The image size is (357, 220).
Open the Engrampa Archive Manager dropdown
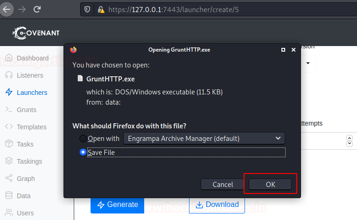[204, 139]
